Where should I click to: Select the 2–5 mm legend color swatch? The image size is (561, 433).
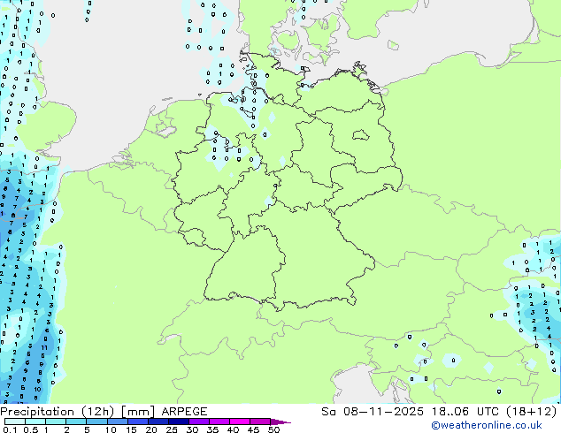pos(76,422)
